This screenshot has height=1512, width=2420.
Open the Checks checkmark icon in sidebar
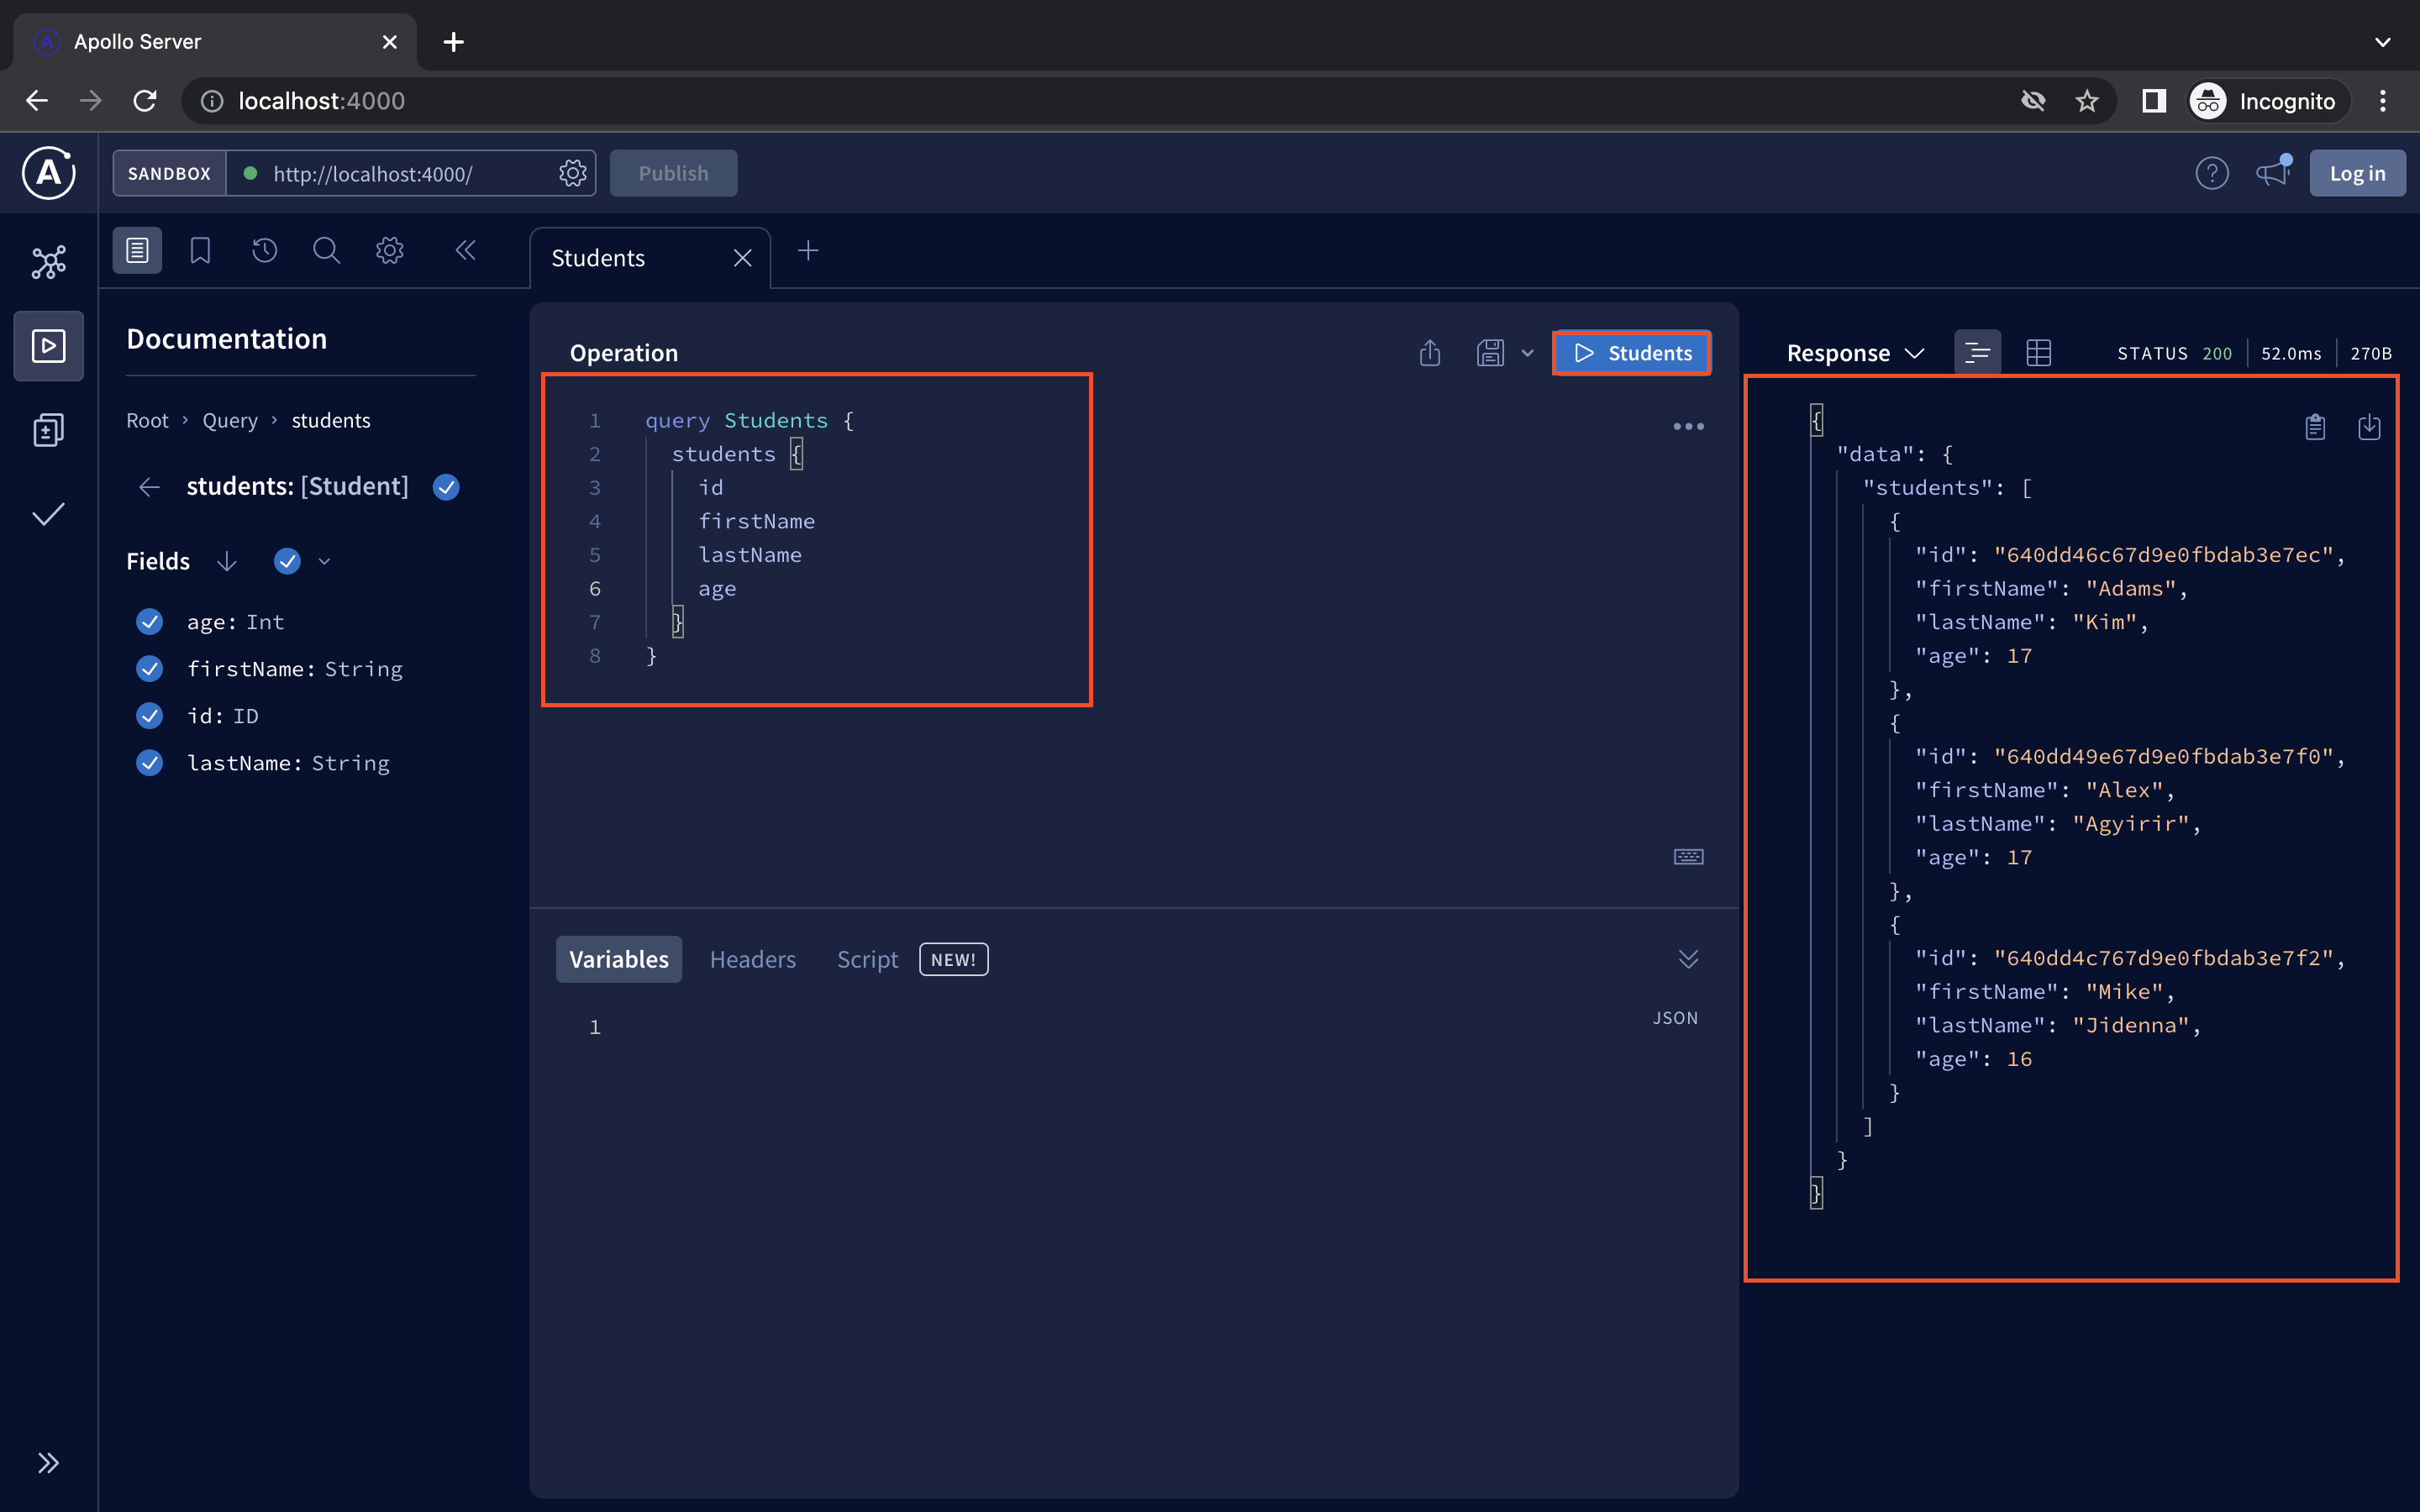(48, 514)
